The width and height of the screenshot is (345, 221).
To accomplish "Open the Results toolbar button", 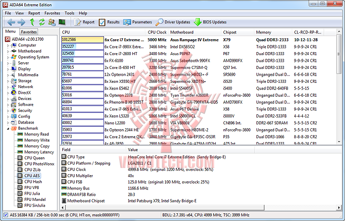I will point(109,22).
